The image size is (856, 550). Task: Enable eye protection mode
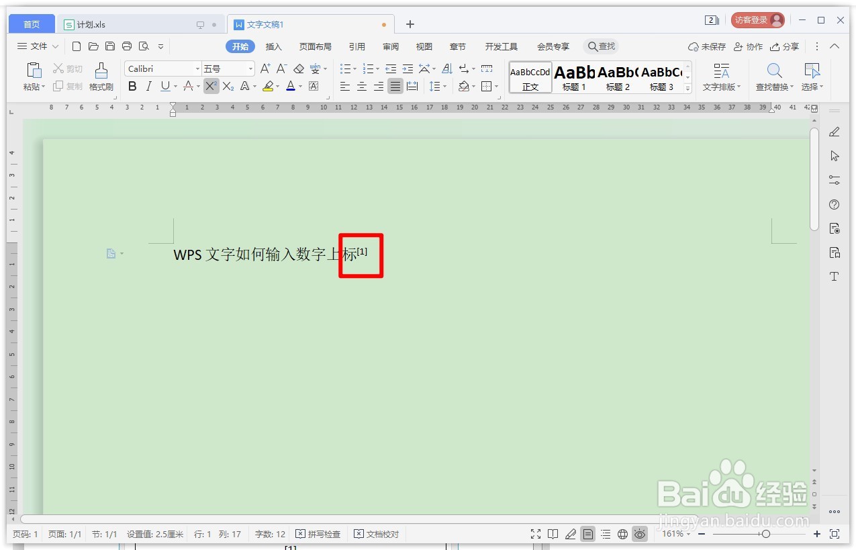pyautogui.click(x=639, y=534)
